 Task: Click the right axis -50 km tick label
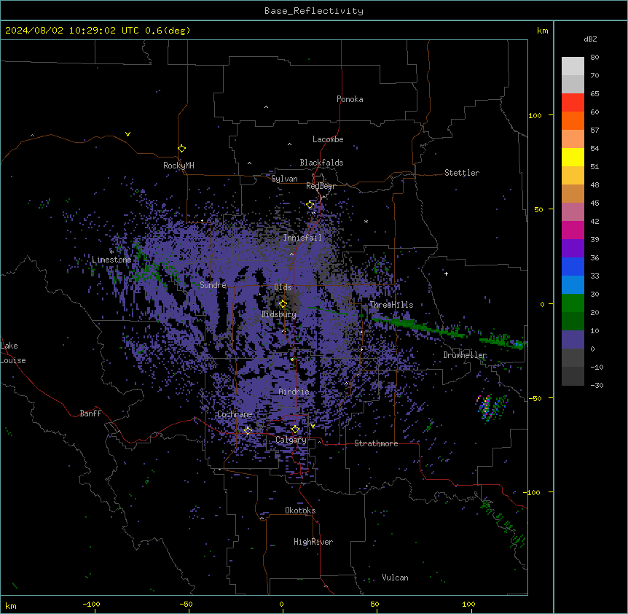[x=535, y=398]
